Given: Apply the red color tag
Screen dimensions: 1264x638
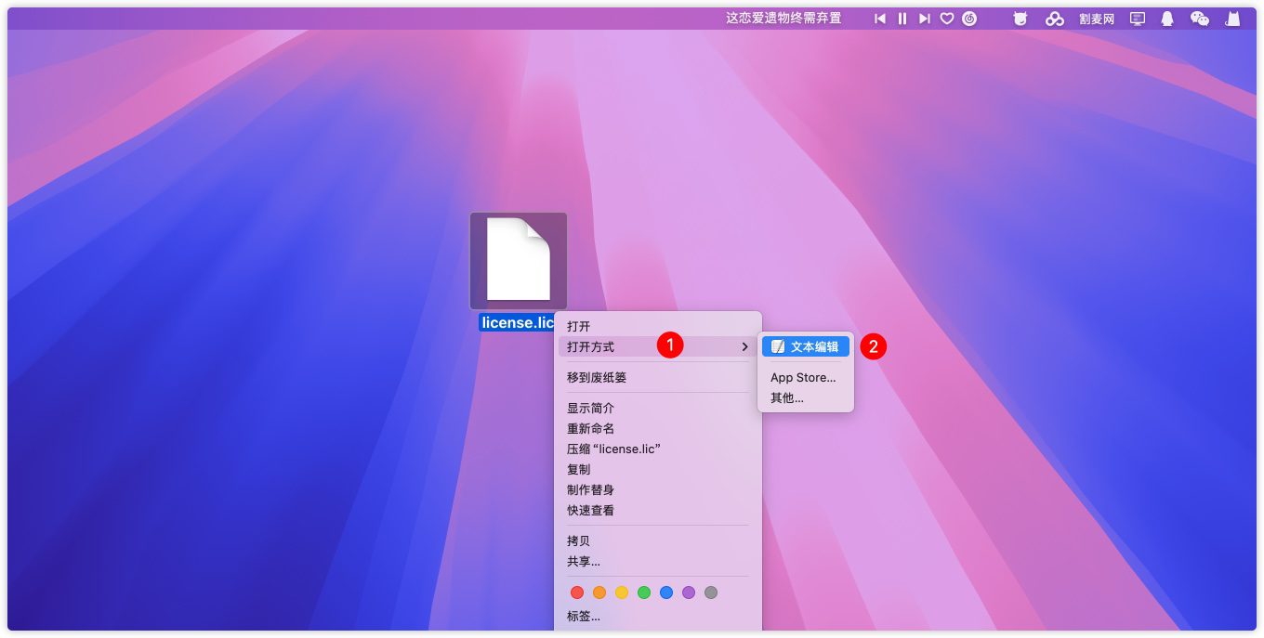Looking at the screenshot, I should pos(577,592).
